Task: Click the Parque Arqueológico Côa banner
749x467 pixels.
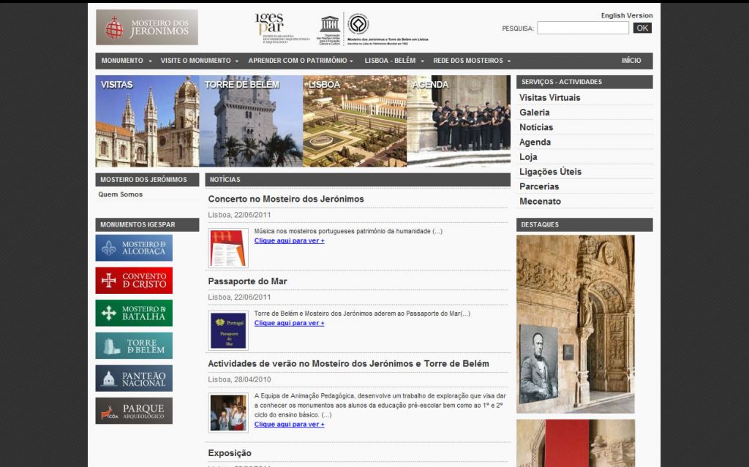Action: pyautogui.click(x=134, y=411)
